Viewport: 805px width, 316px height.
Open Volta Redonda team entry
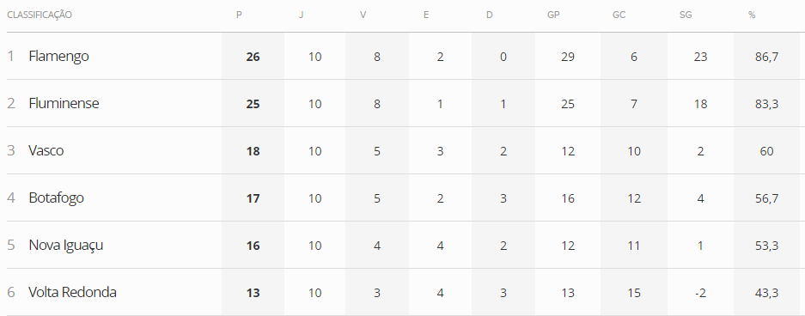72,293
